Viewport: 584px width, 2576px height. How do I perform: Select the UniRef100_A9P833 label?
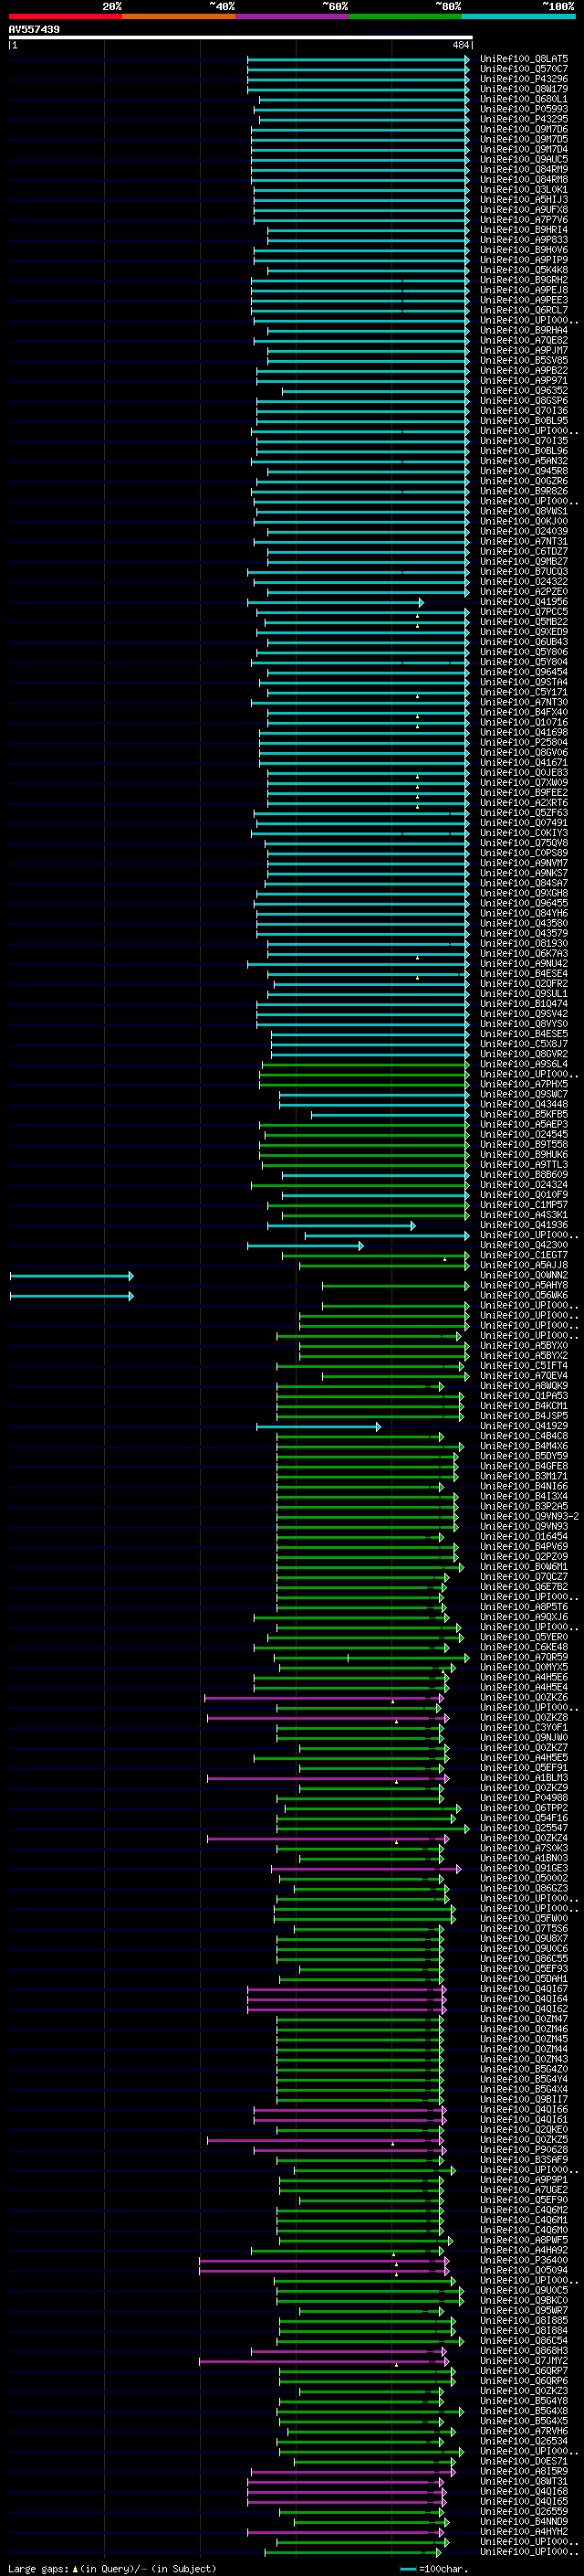[524, 240]
